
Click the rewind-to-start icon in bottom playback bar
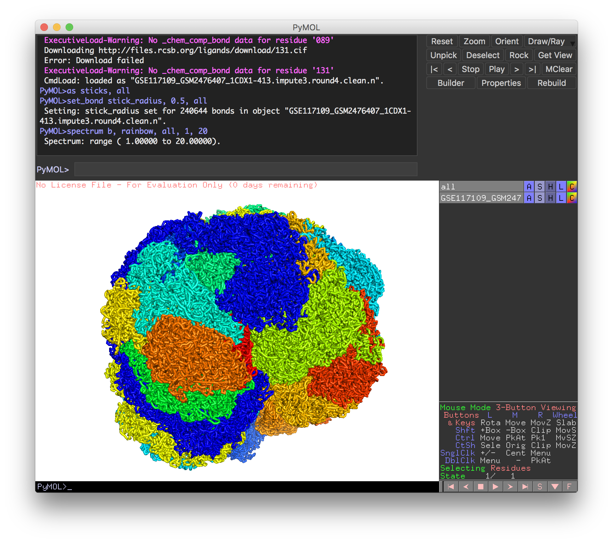[x=451, y=486]
